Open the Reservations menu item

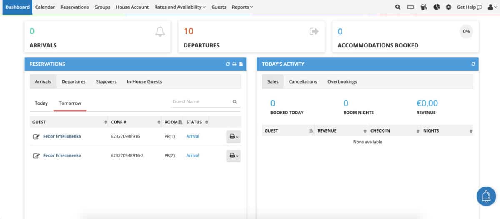tap(75, 7)
